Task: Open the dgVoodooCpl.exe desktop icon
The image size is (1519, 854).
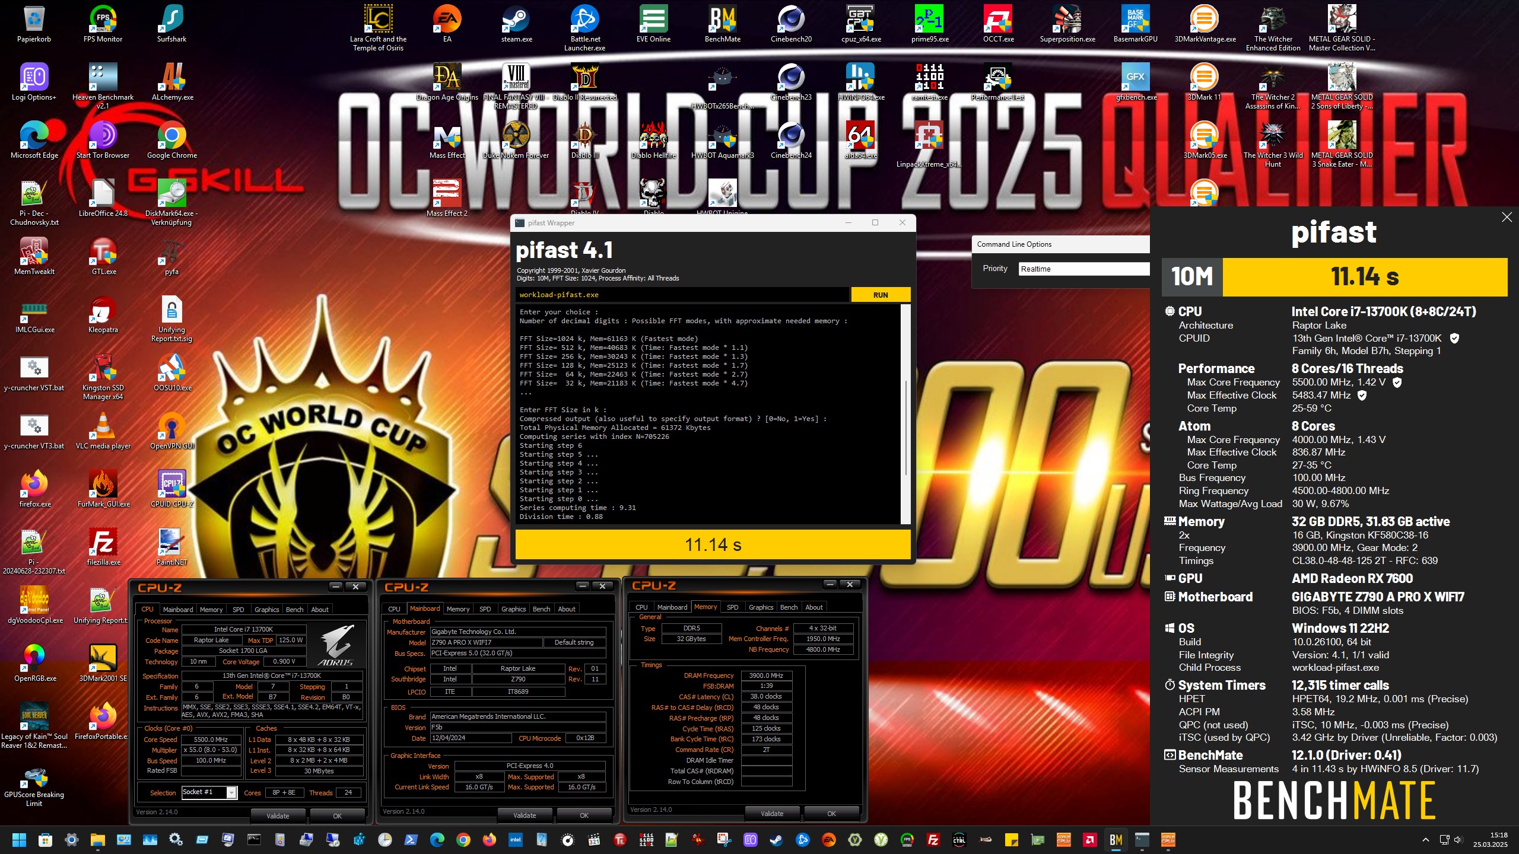Action: point(34,606)
